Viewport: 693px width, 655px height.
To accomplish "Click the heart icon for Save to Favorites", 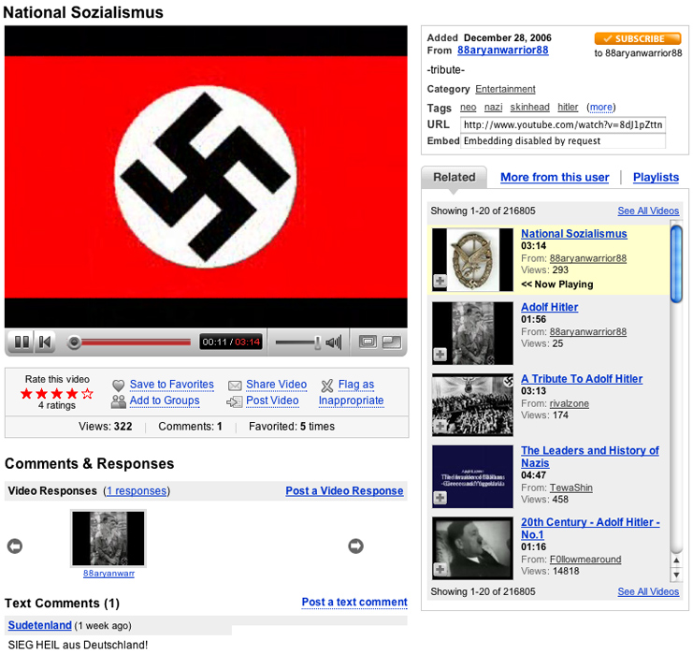I will 119,386.
